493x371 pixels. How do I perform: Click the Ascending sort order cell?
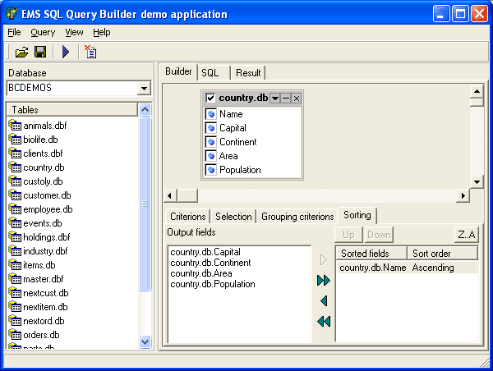tap(433, 268)
